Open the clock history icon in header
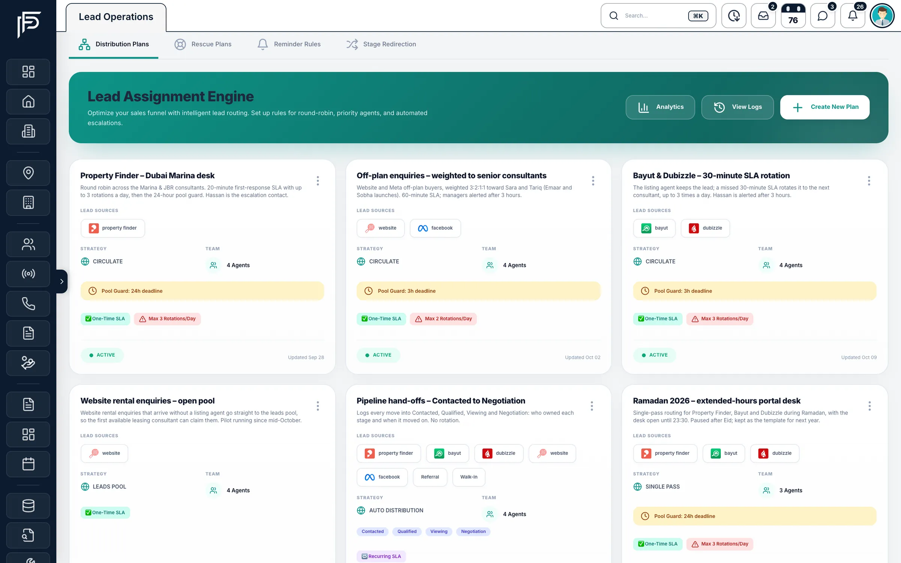Image resolution: width=901 pixels, height=563 pixels. point(734,16)
